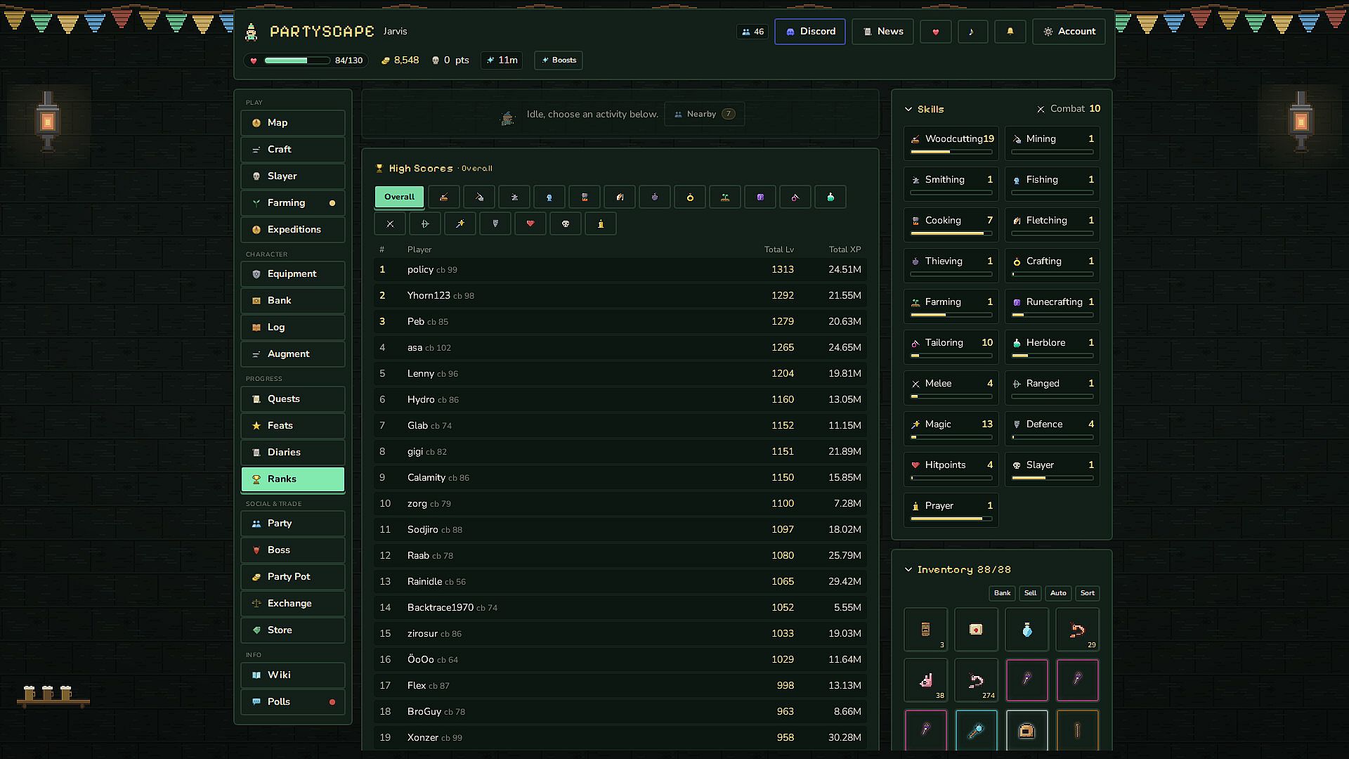Image resolution: width=1349 pixels, height=759 pixels.
Task: Click the inventory Sell button
Action: 1030,593
